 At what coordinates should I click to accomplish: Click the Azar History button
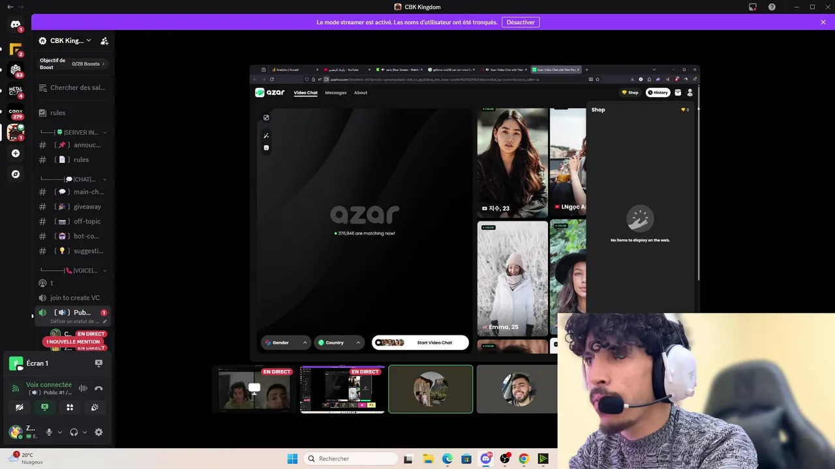(x=658, y=92)
